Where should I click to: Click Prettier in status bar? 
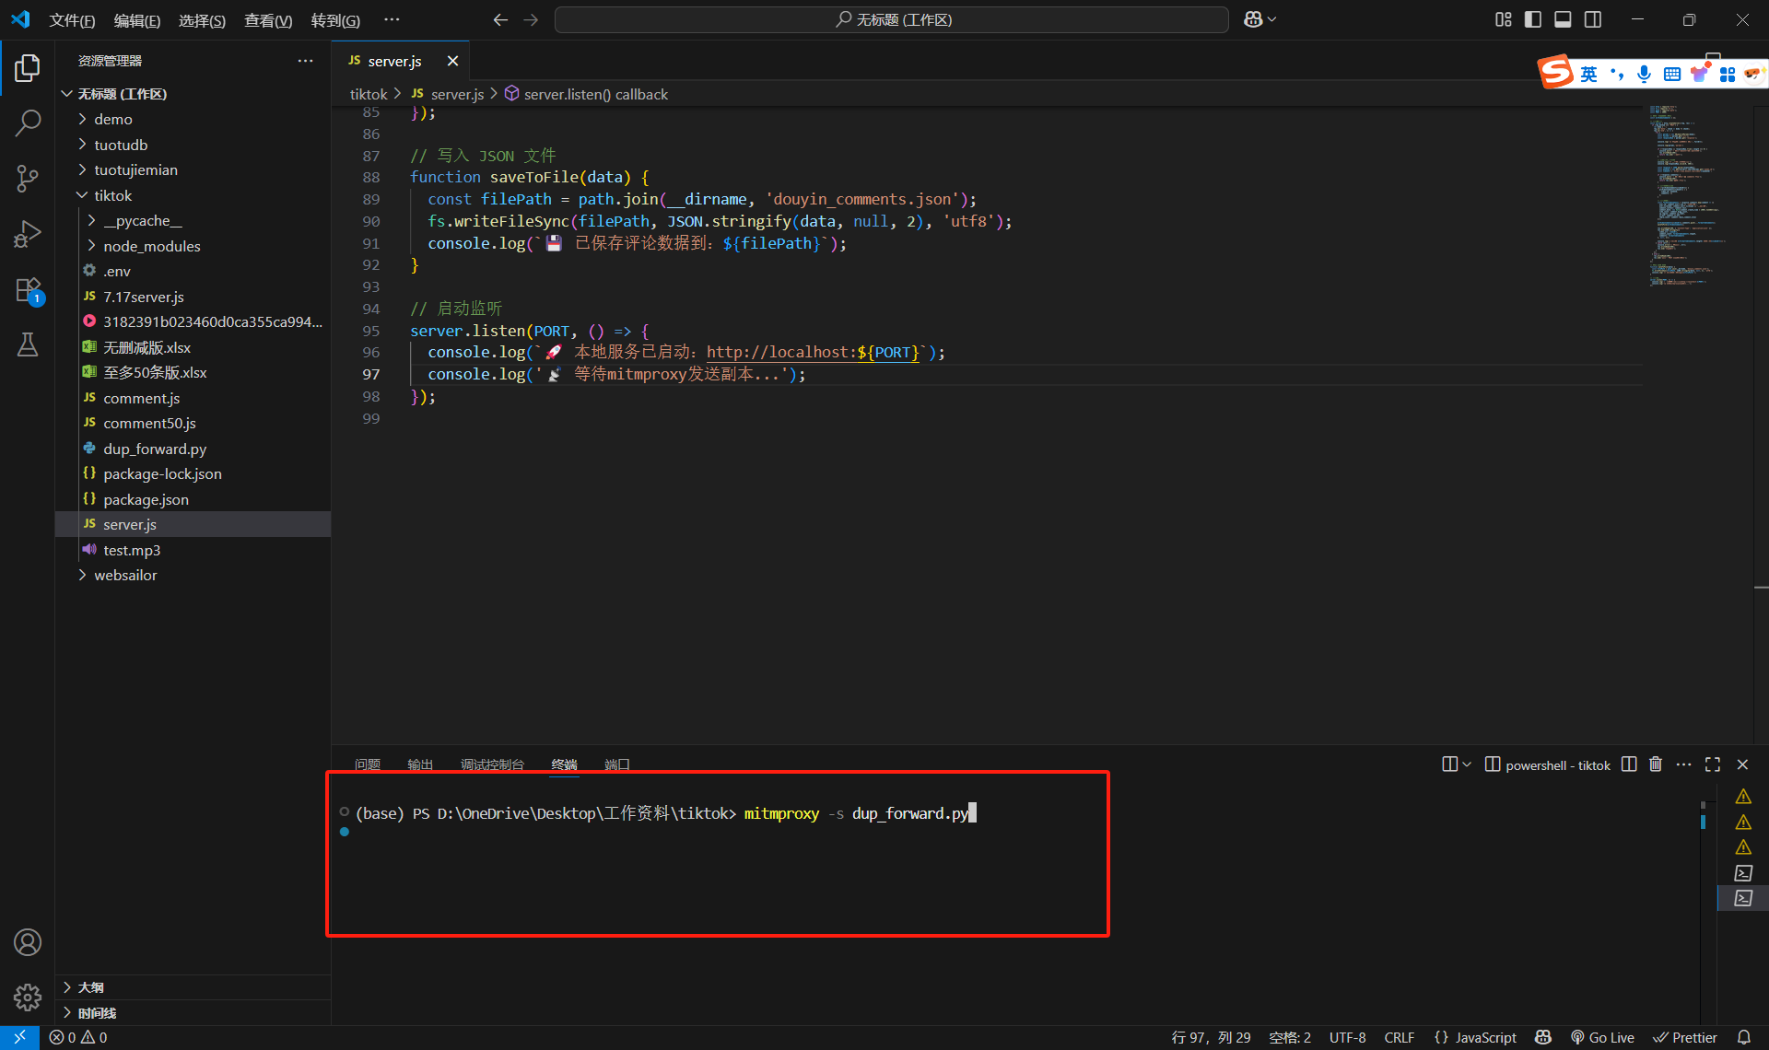point(1685,1037)
